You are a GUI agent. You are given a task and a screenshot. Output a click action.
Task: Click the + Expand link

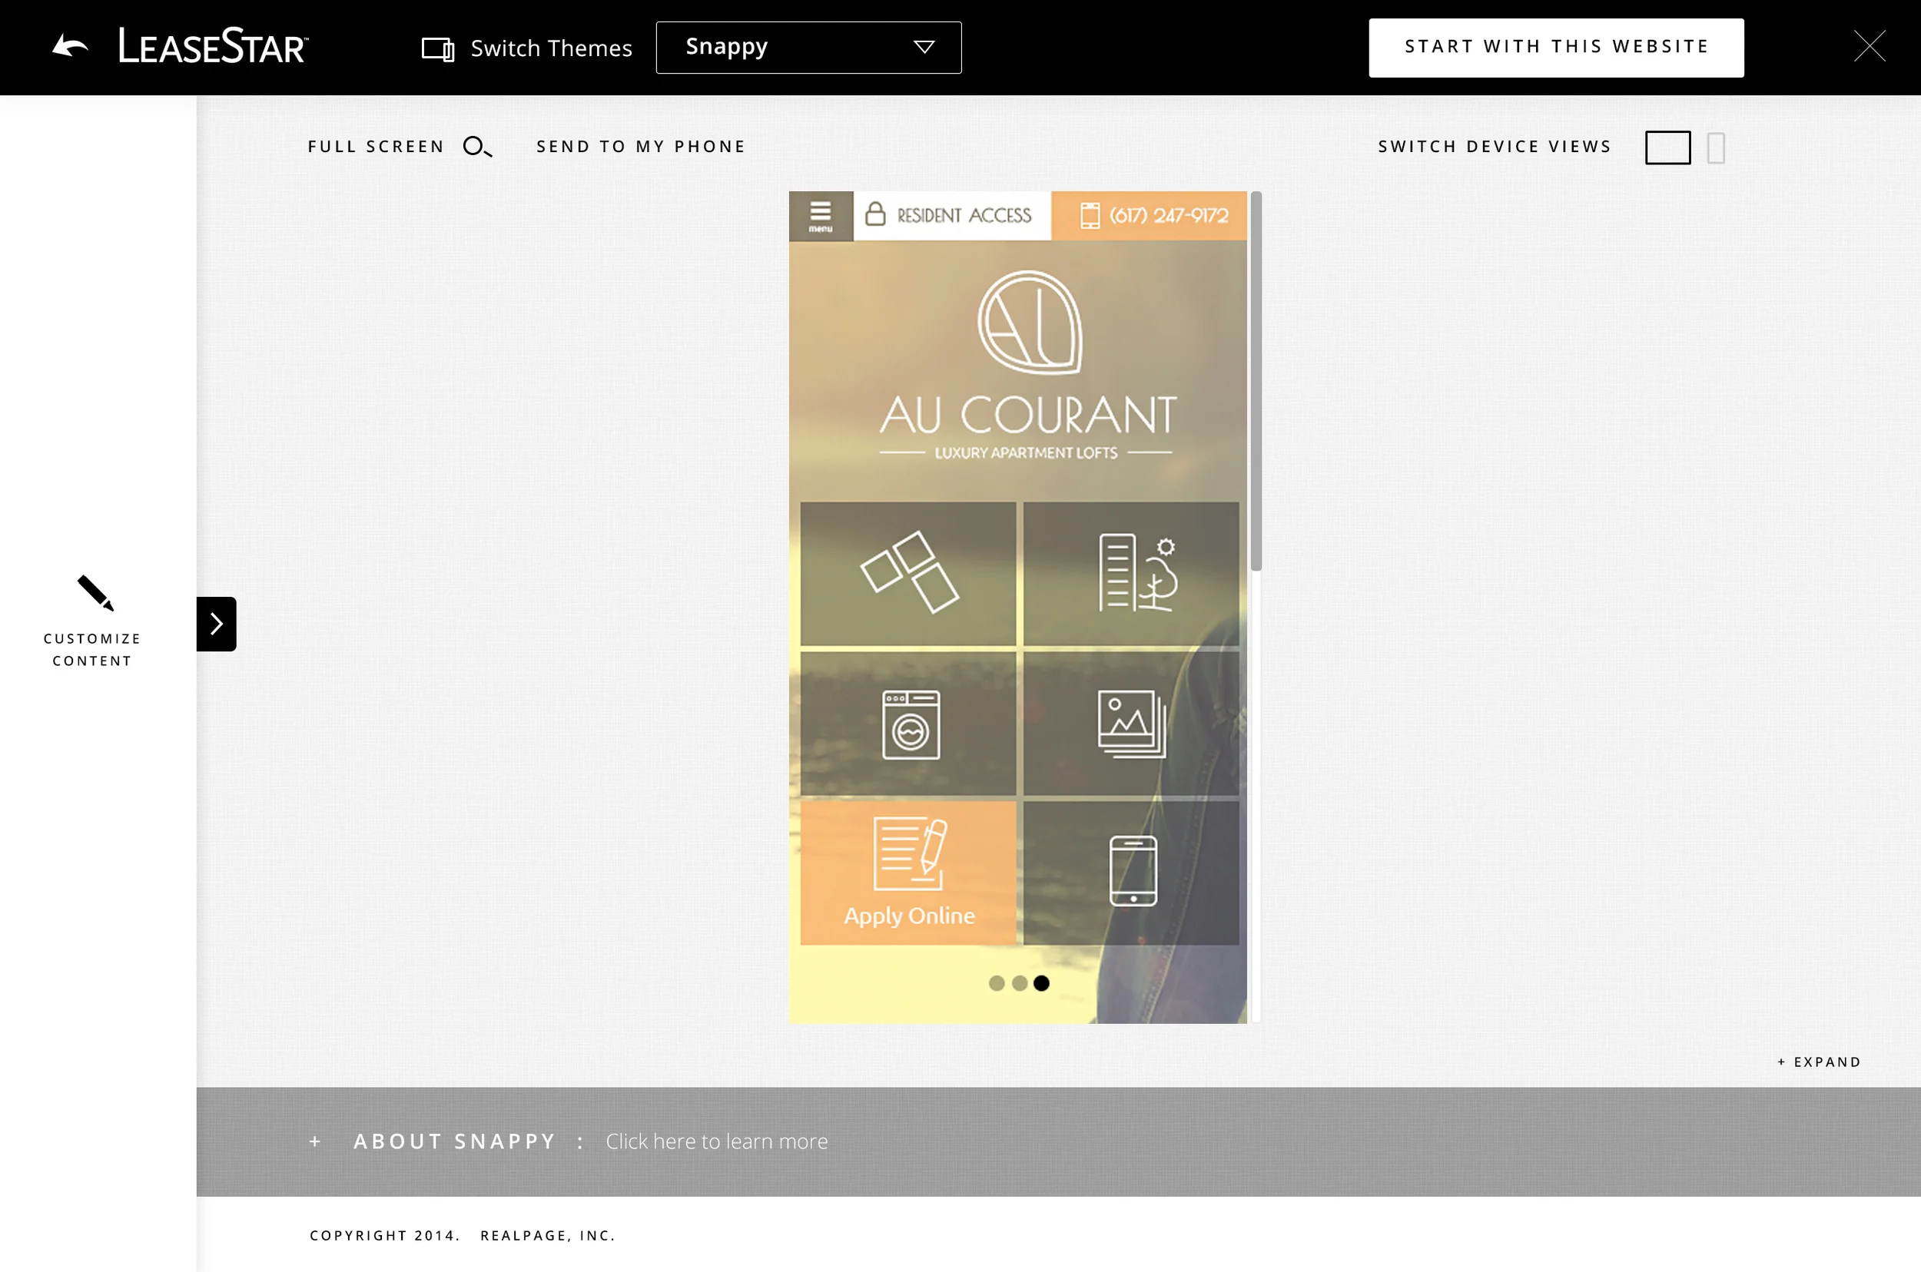click(1819, 1062)
